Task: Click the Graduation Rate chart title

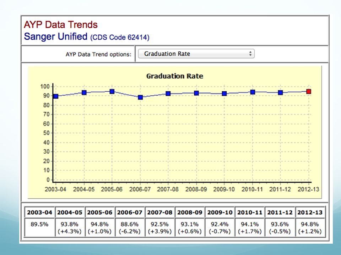Action: point(175,76)
